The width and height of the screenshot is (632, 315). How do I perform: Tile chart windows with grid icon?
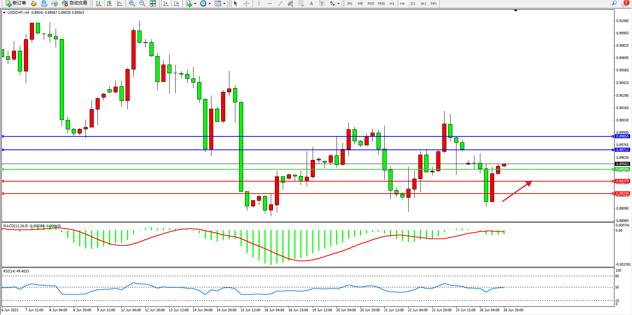153,4
